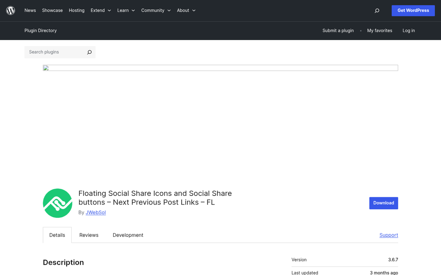This screenshot has height=275, width=441.
Task: Open the Community dropdown menu
Action: point(156,11)
